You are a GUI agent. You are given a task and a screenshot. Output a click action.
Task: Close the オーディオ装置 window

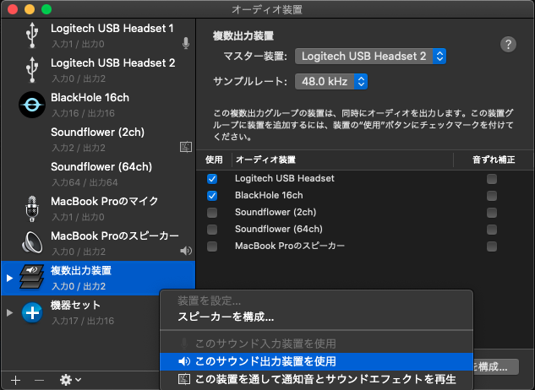click(x=13, y=9)
